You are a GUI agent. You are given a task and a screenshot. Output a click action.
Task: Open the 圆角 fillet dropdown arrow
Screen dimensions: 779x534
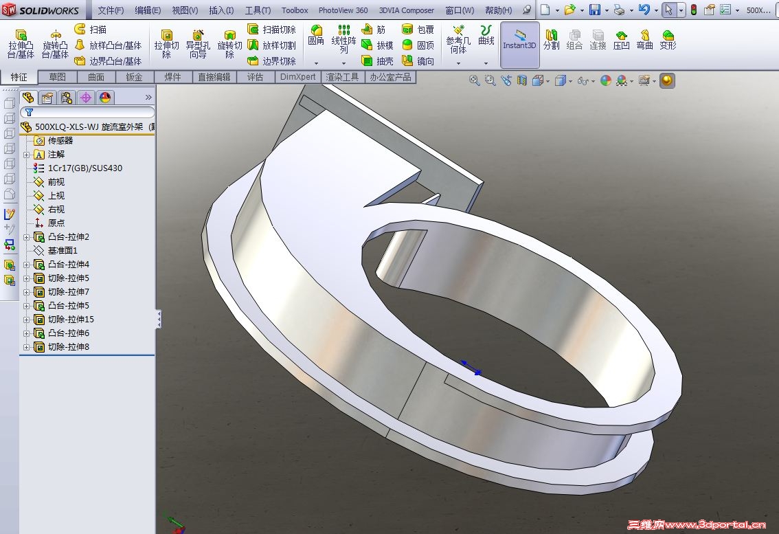[316, 63]
